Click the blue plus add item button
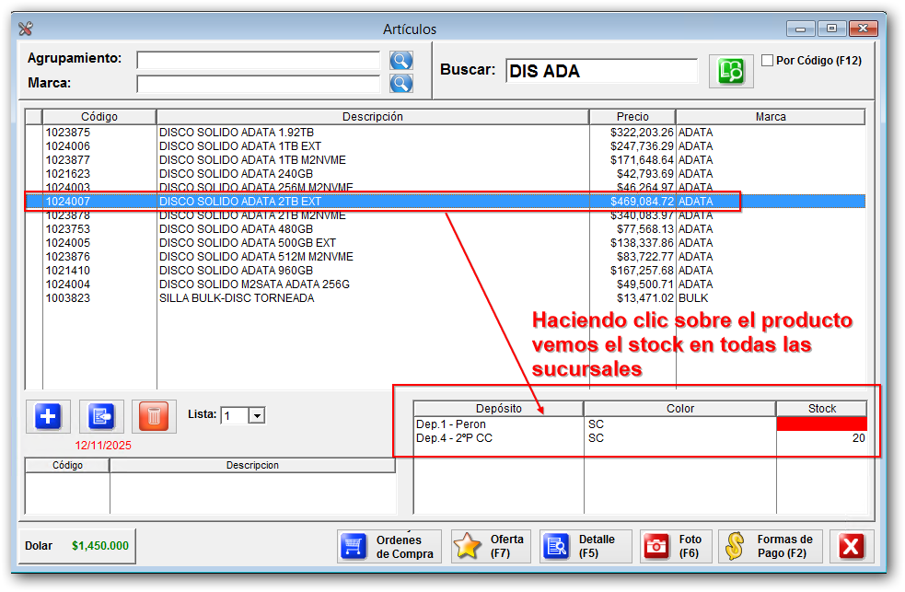905x592 pixels. (x=49, y=417)
